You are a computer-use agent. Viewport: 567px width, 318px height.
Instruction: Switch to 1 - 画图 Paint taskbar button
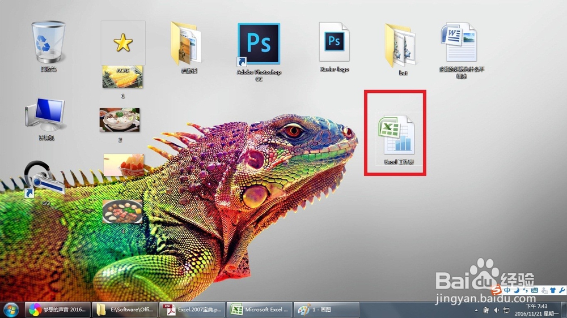tap(327, 310)
